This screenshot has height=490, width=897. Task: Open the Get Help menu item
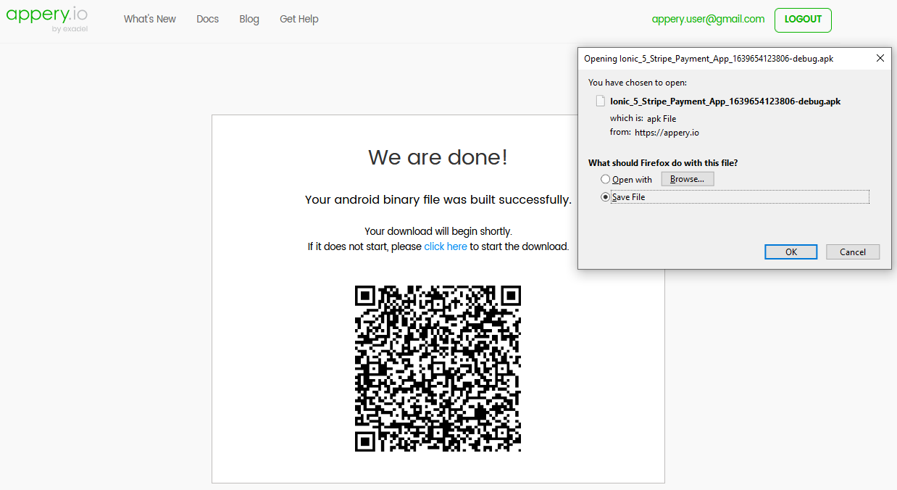click(299, 20)
